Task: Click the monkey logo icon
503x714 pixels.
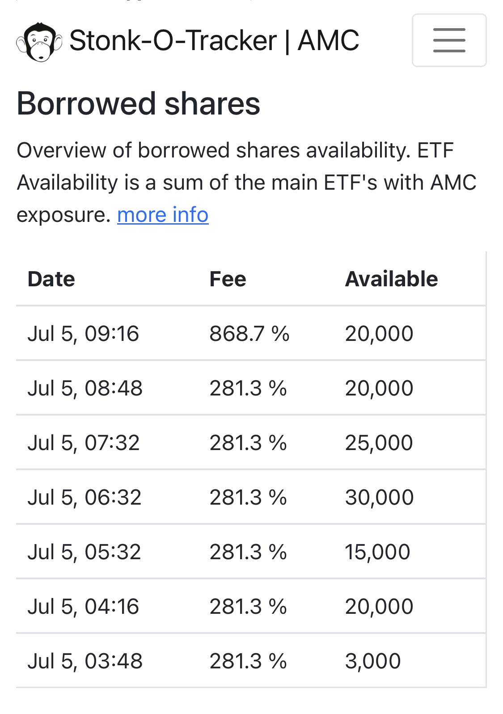Action: point(39,41)
